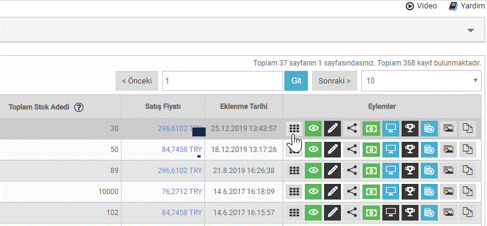Open coins icon in the 10000-stock row
The height and width of the screenshot is (226, 487).
[429, 192]
